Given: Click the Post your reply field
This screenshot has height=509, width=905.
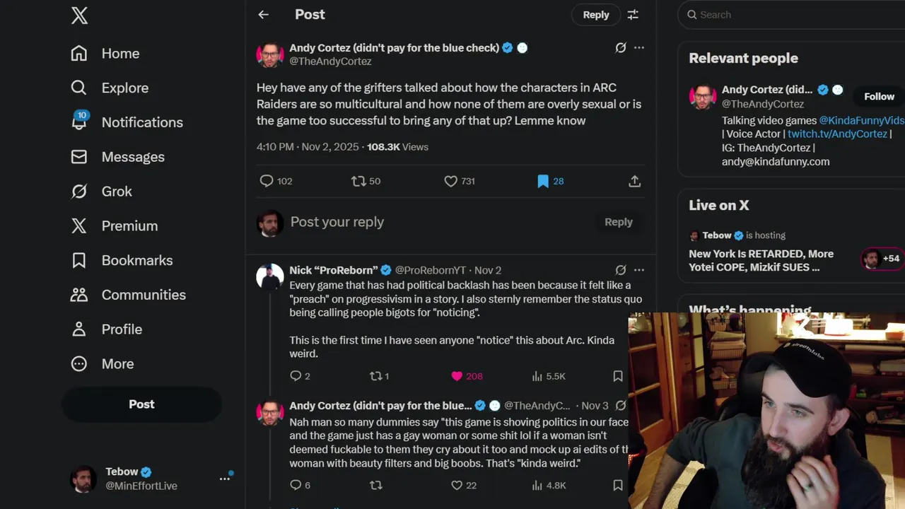Looking at the screenshot, I should (438, 222).
